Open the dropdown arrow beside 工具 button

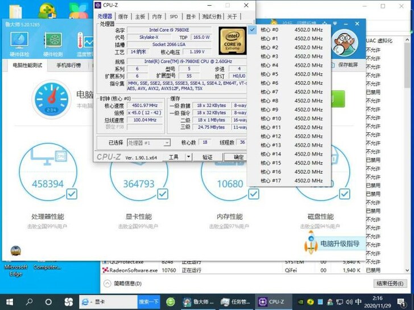point(188,157)
